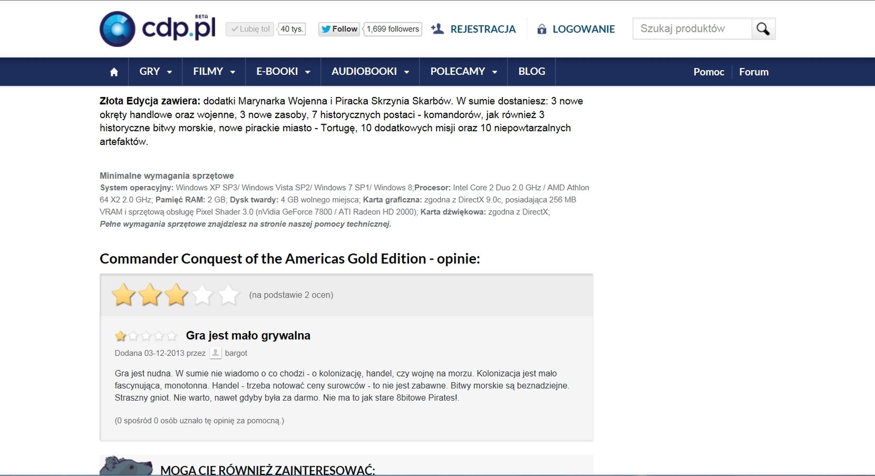Screen dimensions: 875x476
Task: Click the bargot user avatar icon
Action: click(215, 353)
